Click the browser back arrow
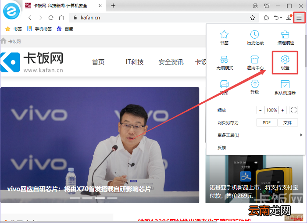The image size is (307, 223). pyautogui.click(x=30, y=18)
